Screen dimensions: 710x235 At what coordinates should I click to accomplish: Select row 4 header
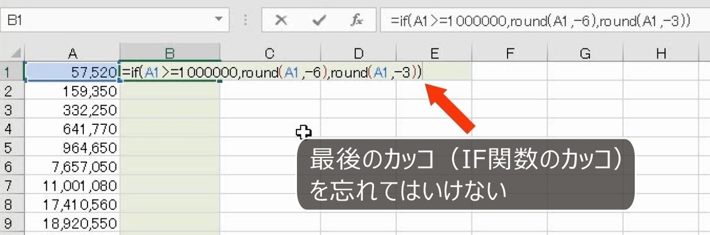pos(12,128)
